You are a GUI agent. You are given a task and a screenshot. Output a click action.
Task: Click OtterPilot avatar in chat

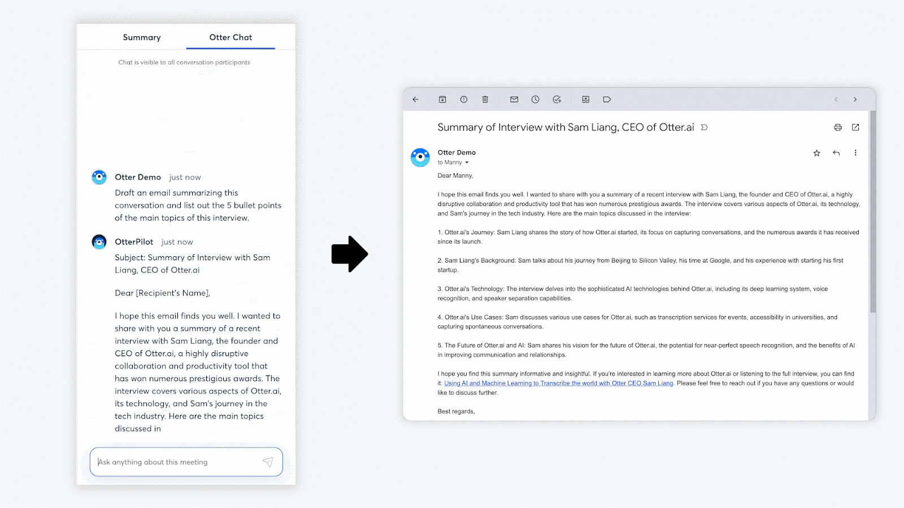(99, 242)
